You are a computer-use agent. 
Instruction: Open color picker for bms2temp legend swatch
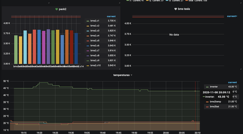coord(207,102)
